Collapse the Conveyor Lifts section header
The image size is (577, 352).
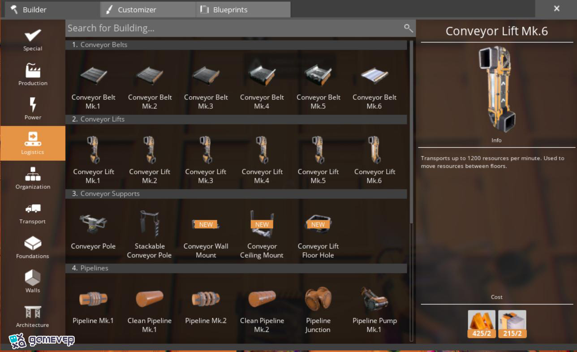[237, 119]
